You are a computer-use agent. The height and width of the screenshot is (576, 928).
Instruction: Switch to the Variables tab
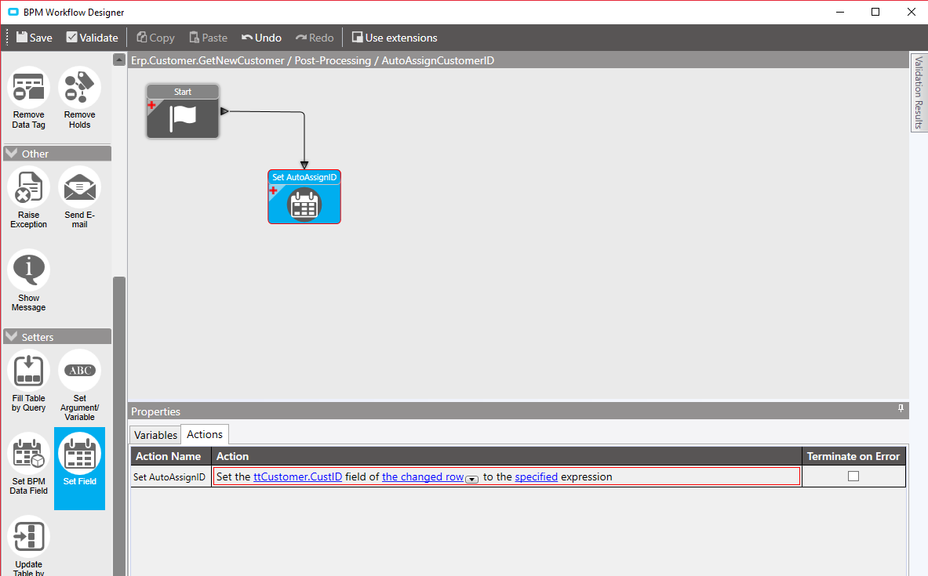155,435
